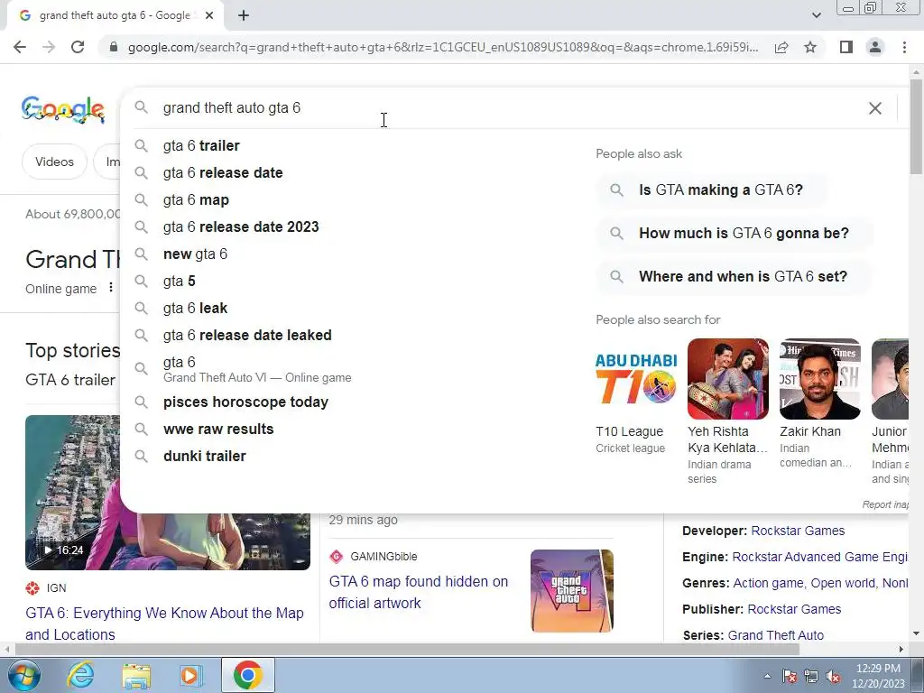
Task: Open IGN article GTA 6 Everything We Know
Action: point(164,624)
